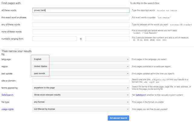Screen dimensions: 194x123
Task: Click 'To do this in the search box' text
Action: pos(145,3)
